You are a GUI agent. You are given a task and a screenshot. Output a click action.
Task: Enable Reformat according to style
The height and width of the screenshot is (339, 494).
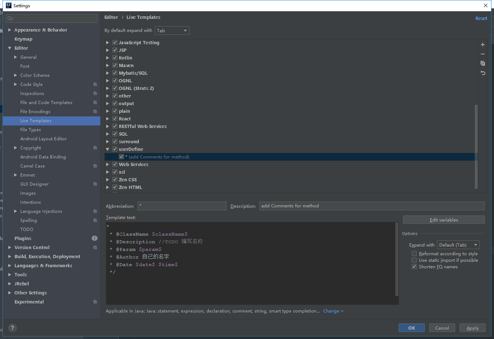(x=414, y=253)
